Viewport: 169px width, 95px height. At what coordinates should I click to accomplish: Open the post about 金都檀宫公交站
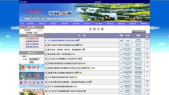tap(65, 59)
